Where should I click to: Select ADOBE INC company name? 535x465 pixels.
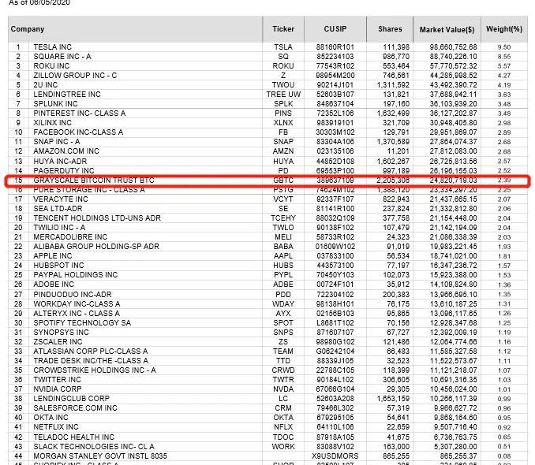[x=54, y=285]
